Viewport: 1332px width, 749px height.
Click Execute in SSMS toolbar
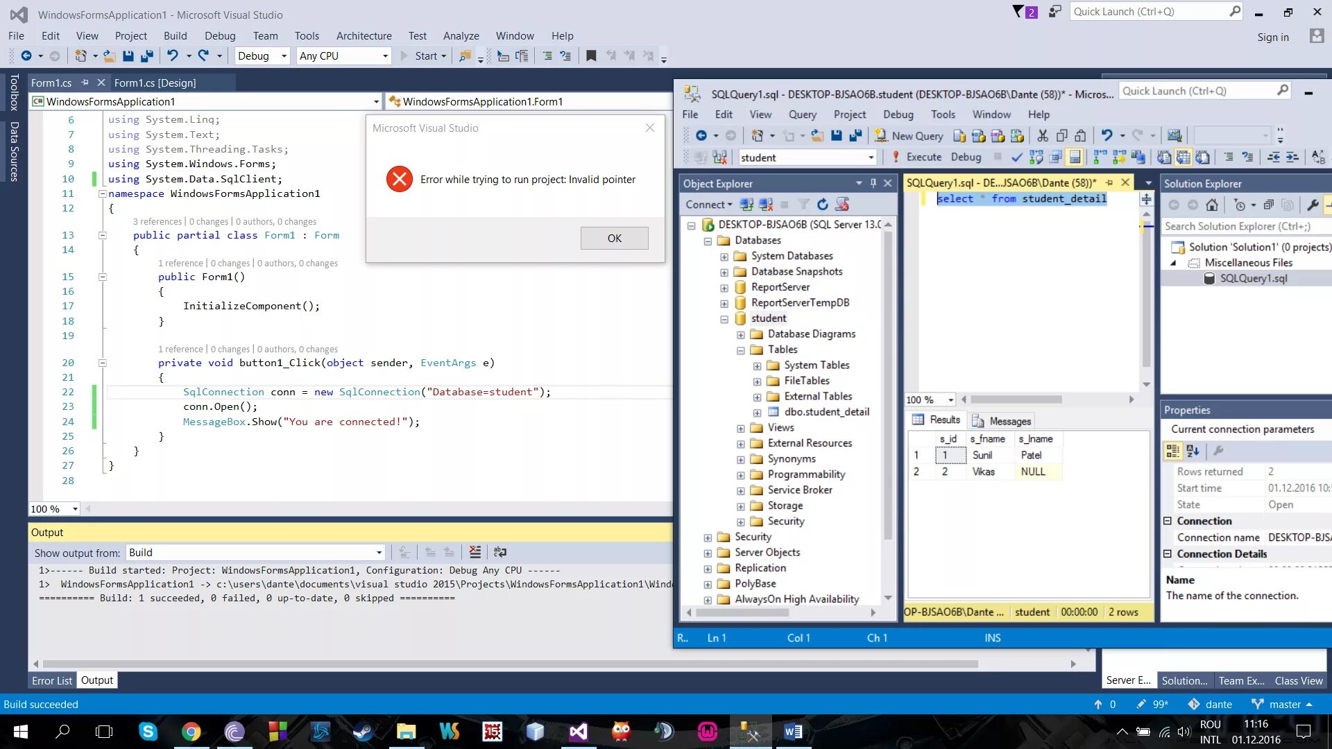(916, 157)
